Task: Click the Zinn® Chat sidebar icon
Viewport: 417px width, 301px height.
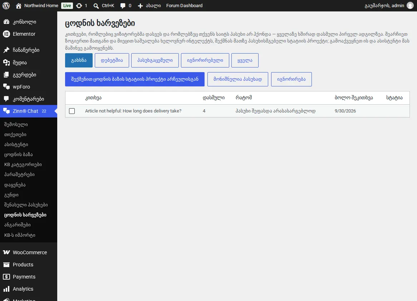Action: pyautogui.click(x=6, y=111)
